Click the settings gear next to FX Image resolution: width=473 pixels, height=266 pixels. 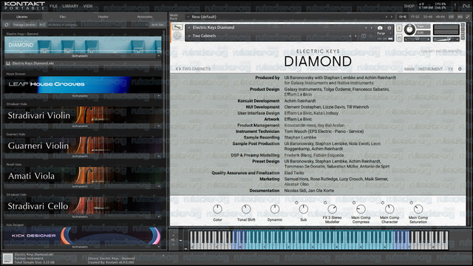pyautogui.click(x=460, y=69)
